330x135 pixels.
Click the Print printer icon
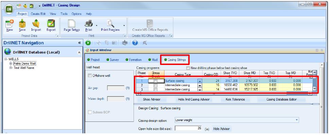tap(89, 23)
